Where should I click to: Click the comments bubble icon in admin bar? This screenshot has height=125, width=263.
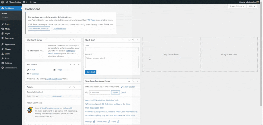pos(24,2)
